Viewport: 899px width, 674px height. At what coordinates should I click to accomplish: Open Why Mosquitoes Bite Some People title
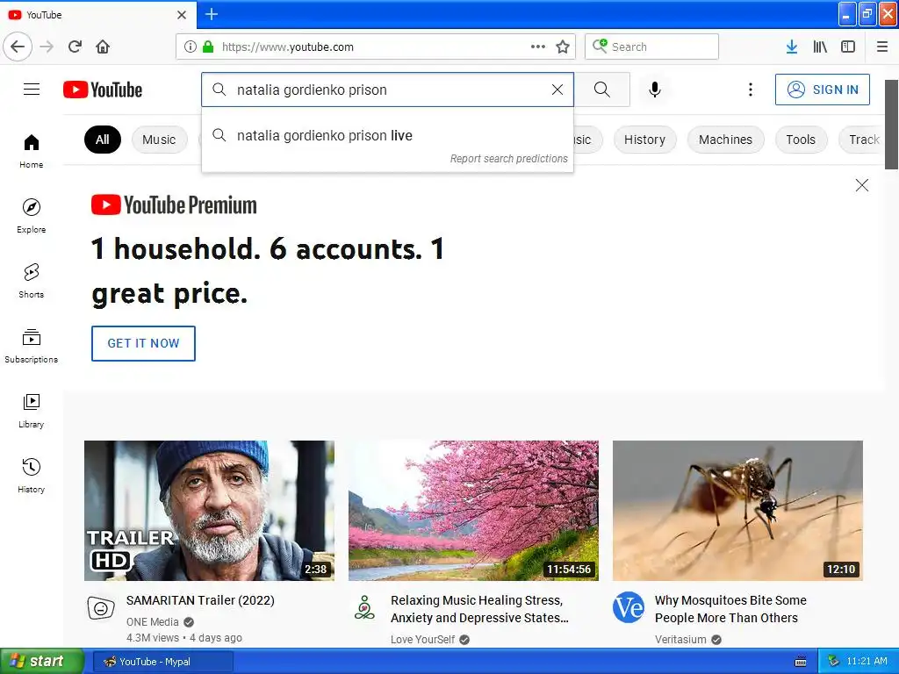(x=730, y=609)
